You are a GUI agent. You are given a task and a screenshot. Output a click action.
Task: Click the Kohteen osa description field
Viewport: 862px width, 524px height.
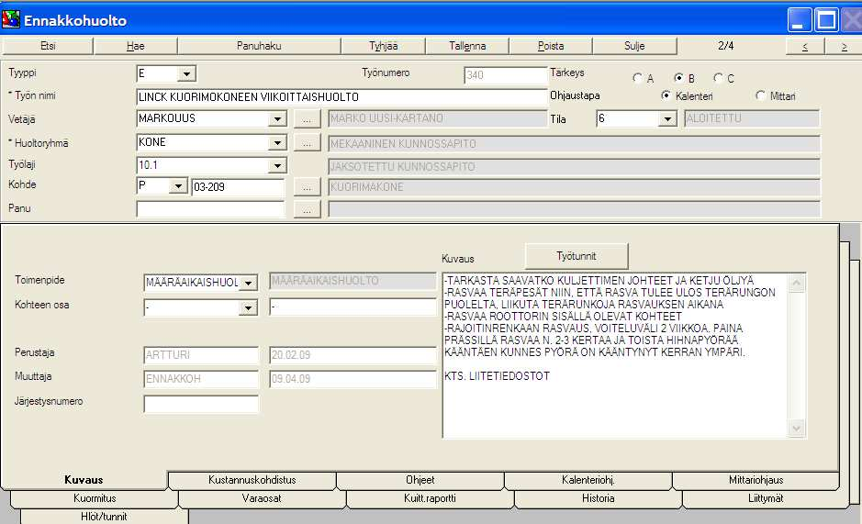click(353, 307)
